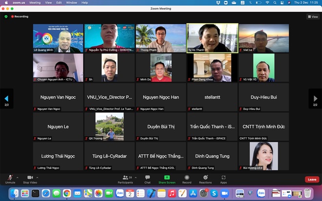Expand video options arrow beside Stop Video
The image size is (322, 201).
click(39, 177)
